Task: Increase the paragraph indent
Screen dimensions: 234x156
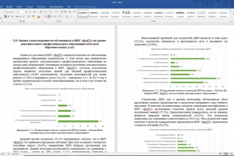Action: pos(65,12)
